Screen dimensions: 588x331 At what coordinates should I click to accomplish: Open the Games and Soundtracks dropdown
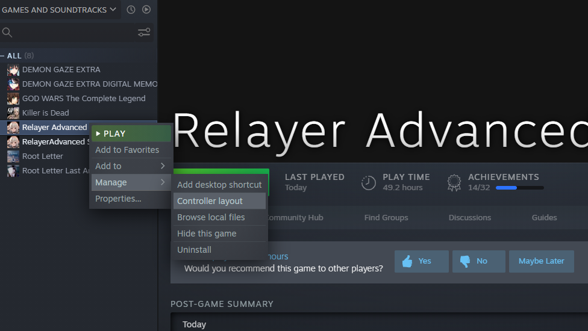(59, 10)
